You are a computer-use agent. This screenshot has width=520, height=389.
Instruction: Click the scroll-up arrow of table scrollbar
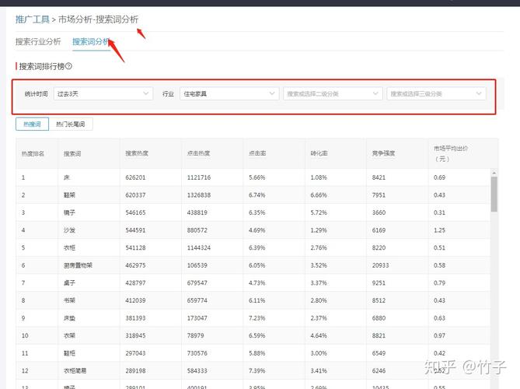click(x=494, y=173)
